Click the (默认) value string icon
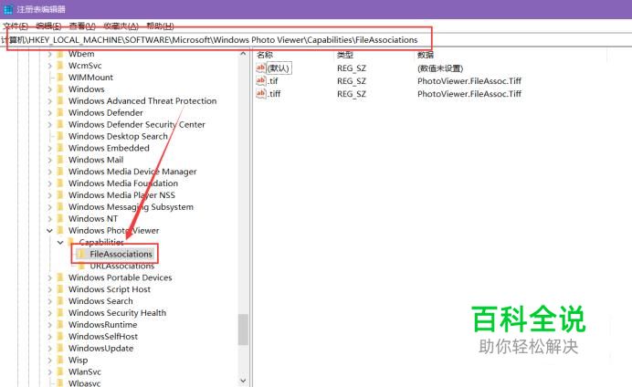Image resolution: width=632 pixels, height=387 pixels. click(x=261, y=68)
